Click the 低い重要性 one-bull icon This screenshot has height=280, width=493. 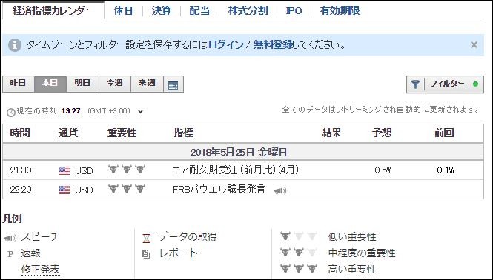click(x=299, y=236)
